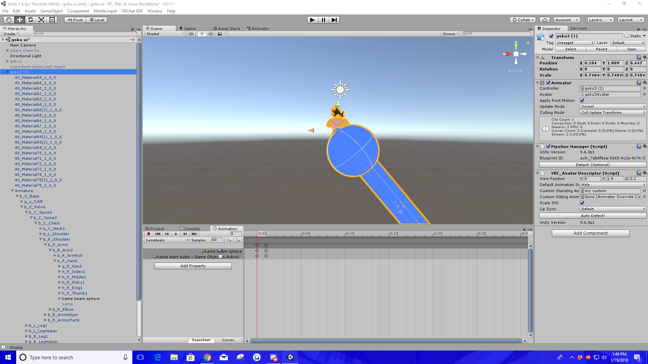
Task: Select the Rotate tool icon
Action: [30, 20]
